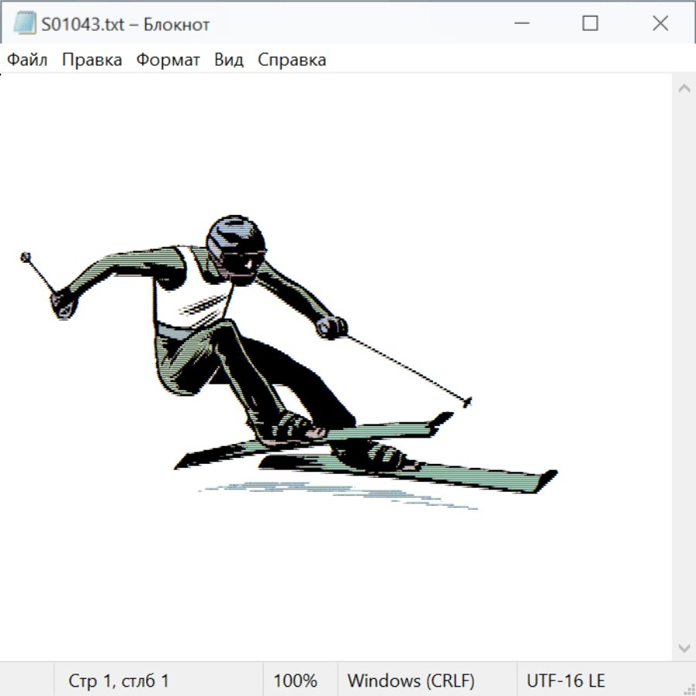Click the scroll up arrow
The width and height of the screenshot is (696, 696).
point(684,89)
